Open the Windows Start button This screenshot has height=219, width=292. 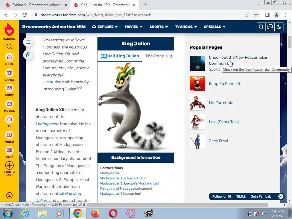8,213
